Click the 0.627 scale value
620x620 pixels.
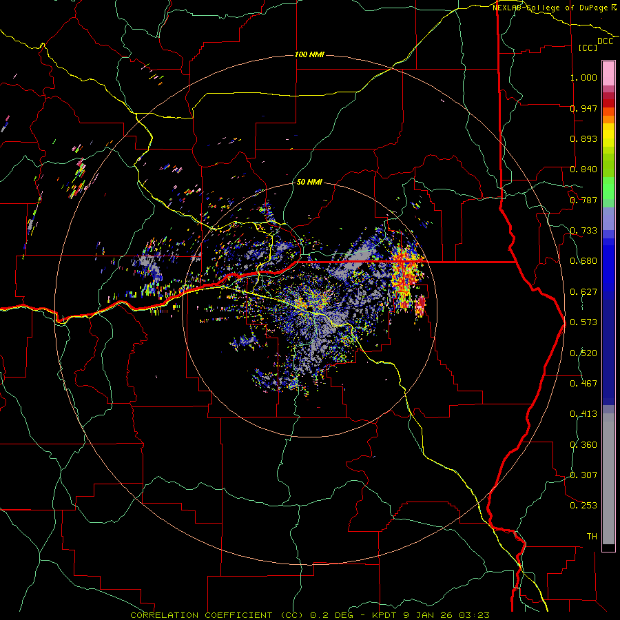click(583, 292)
